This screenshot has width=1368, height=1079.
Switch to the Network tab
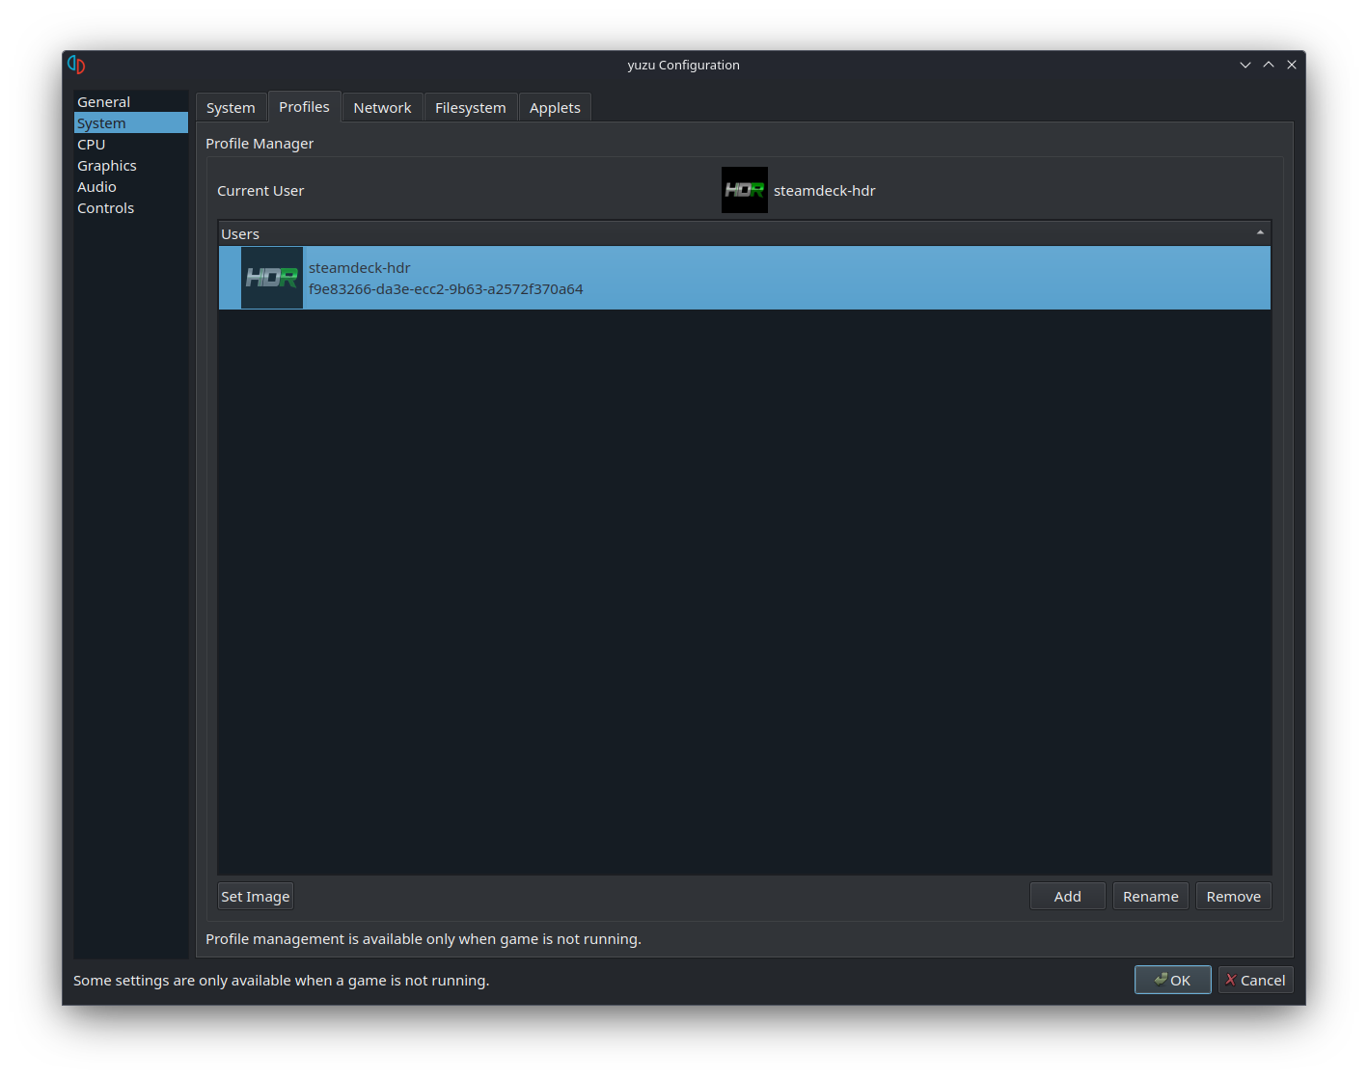pos(382,108)
